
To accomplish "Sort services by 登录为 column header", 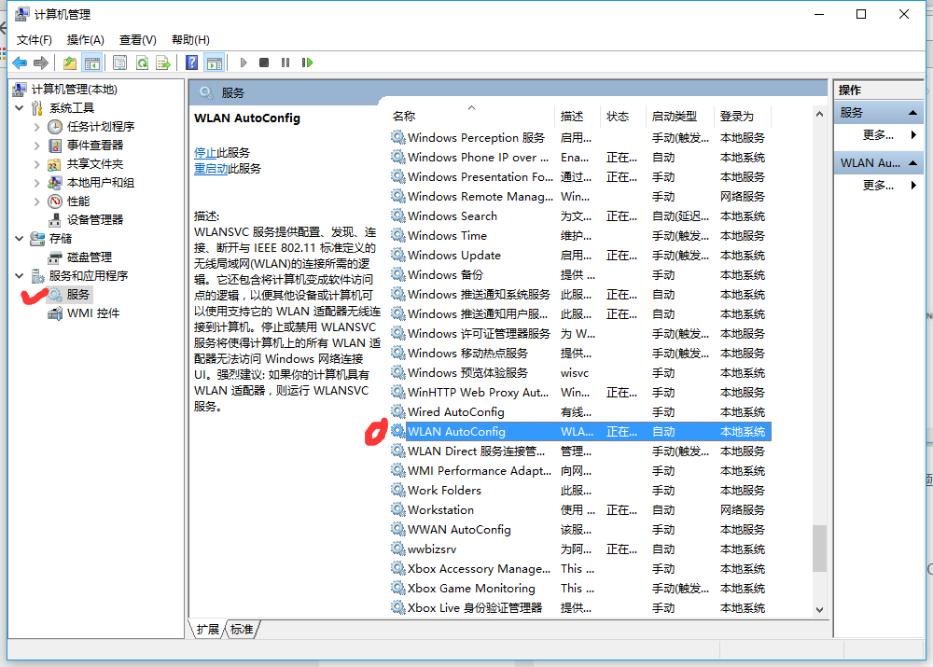I will click(743, 116).
